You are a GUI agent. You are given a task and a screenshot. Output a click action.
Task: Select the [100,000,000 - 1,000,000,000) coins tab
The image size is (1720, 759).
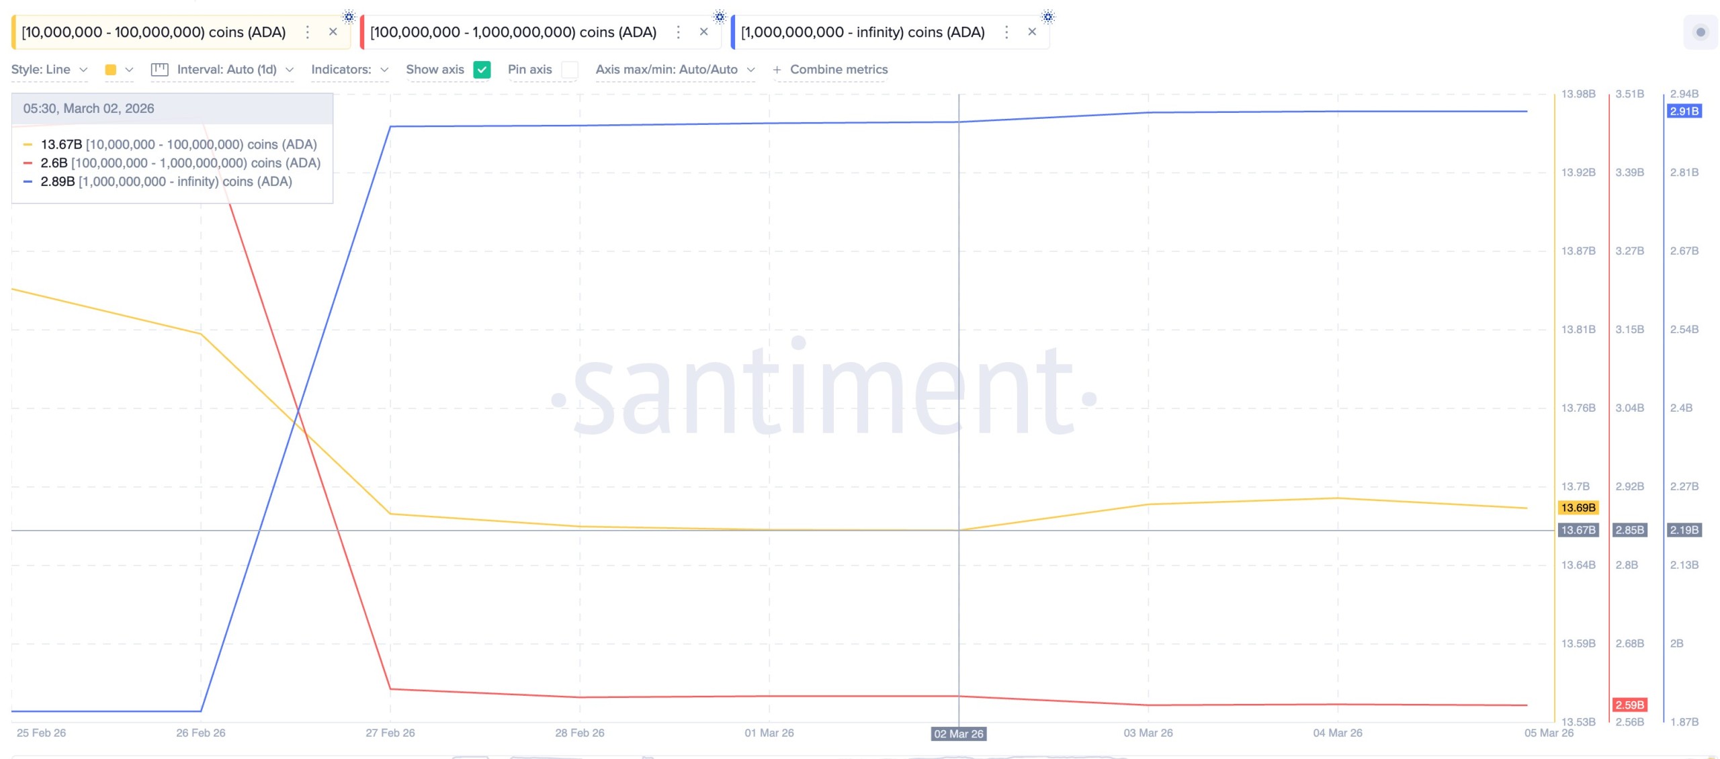(x=513, y=32)
